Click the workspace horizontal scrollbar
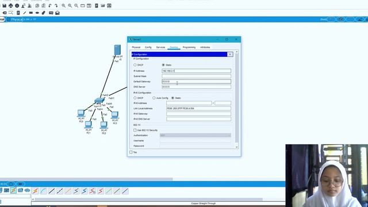Viewport: 368px width, 207px height. tap(86, 179)
